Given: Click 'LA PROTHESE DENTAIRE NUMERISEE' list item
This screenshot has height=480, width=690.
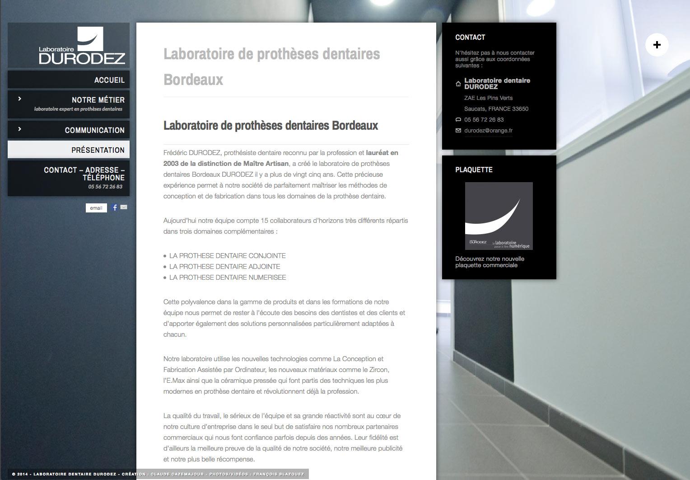Looking at the screenshot, I should [x=228, y=278].
